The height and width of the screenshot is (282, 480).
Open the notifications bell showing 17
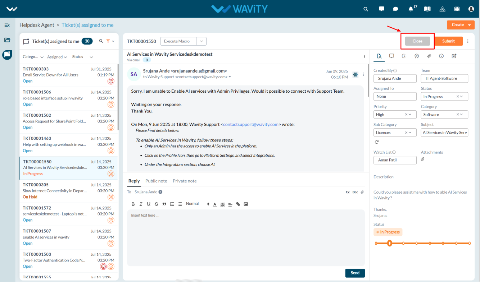[411, 9]
